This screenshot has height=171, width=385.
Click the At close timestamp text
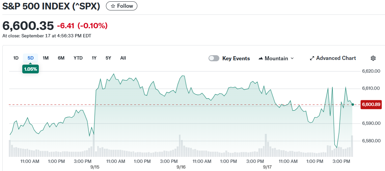click(x=47, y=36)
